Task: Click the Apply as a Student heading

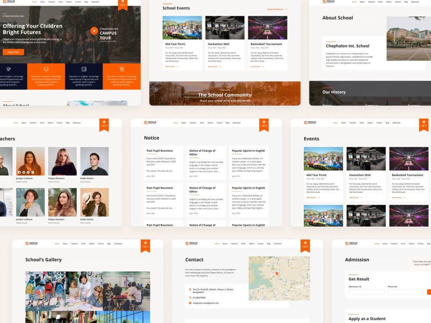Action: click(367, 319)
